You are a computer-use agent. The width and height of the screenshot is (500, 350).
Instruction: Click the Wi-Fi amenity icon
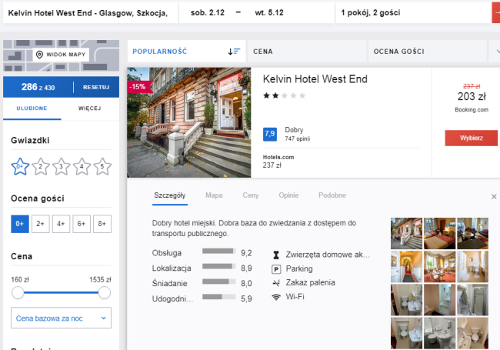pyautogui.click(x=276, y=296)
